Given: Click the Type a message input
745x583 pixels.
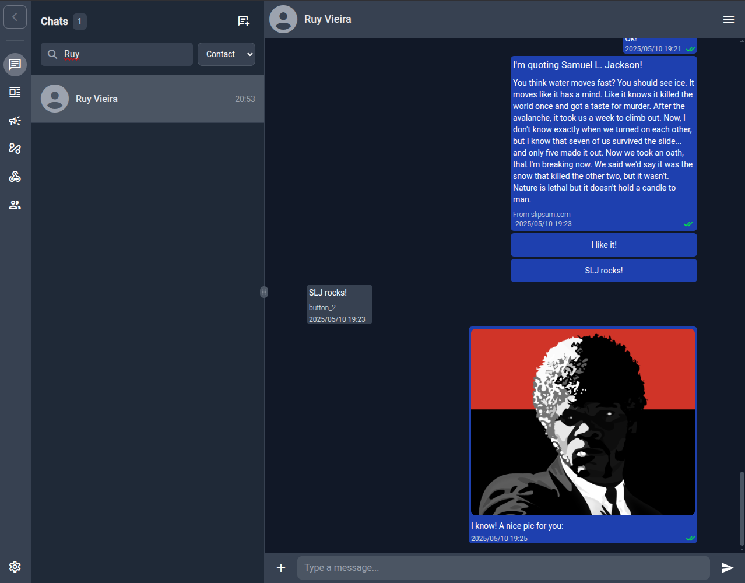Looking at the screenshot, I should point(502,568).
